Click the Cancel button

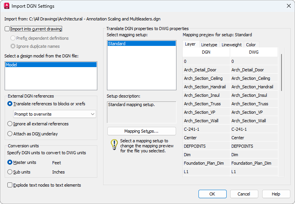pyautogui.click(x=244, y=194)
